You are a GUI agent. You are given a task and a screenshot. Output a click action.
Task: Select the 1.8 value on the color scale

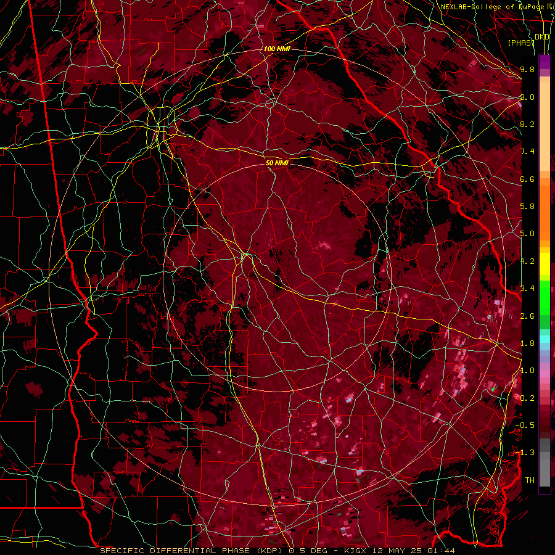(x=527, y=343)
